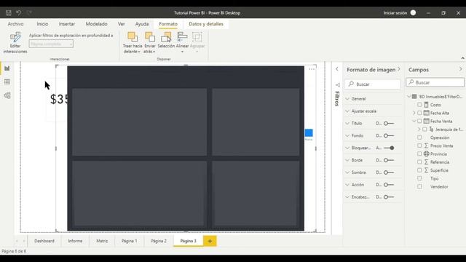
Task: Expand the Acción section chevron
Action: click(x=347, y=185)
